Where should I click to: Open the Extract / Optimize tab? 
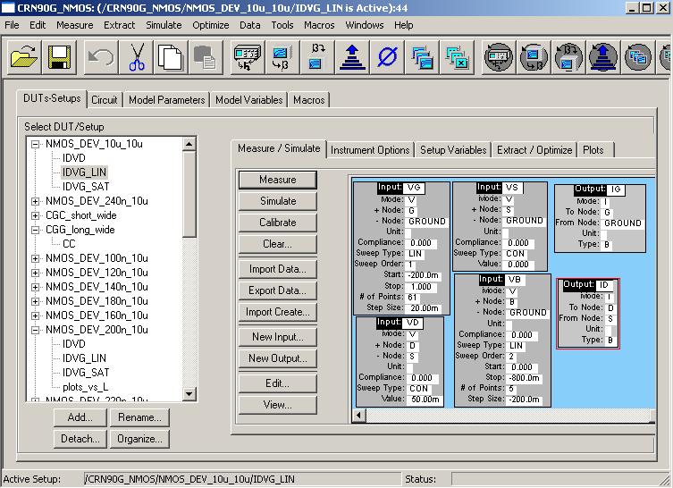pyautogui.click(x=534, y=150)
